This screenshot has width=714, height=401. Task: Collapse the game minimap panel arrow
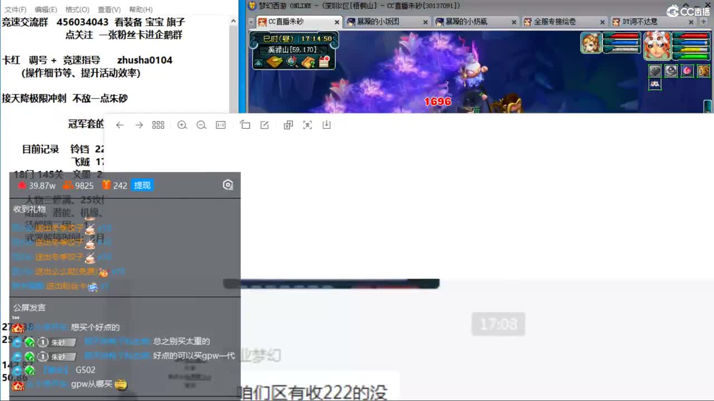pos(259,63)
